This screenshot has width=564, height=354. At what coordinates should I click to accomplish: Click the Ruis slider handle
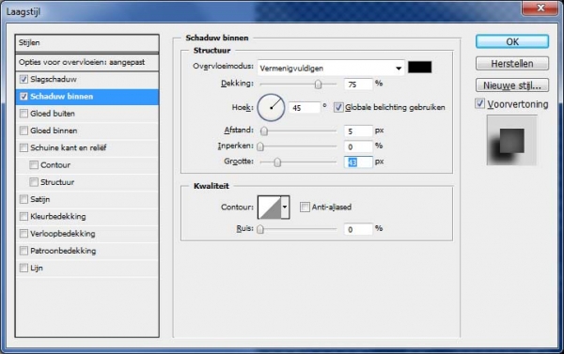tap(260, 229)
